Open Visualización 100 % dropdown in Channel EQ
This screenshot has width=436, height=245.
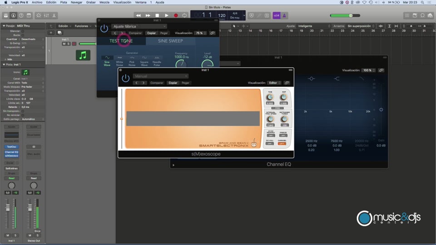[369, 70]
